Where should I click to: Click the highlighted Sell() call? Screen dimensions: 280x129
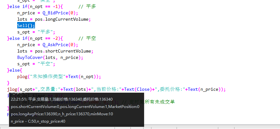click(26, 25)
